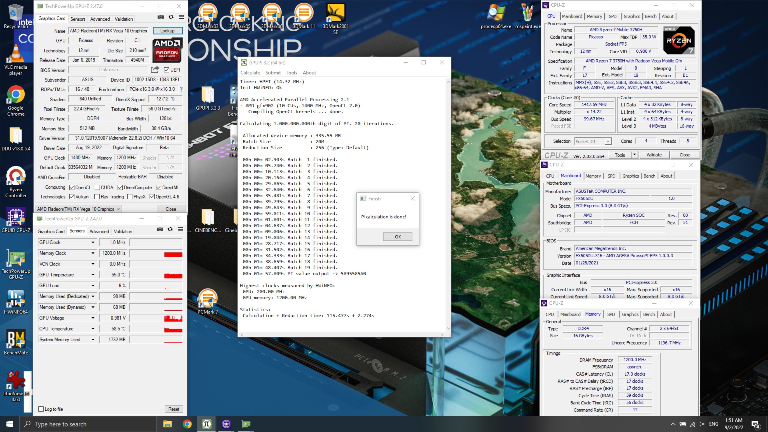Open procexp64.exe desktop icon
Screen dimensions: 768x432
(496, 16)
